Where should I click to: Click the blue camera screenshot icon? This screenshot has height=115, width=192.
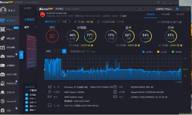click(x=177, y=9)
